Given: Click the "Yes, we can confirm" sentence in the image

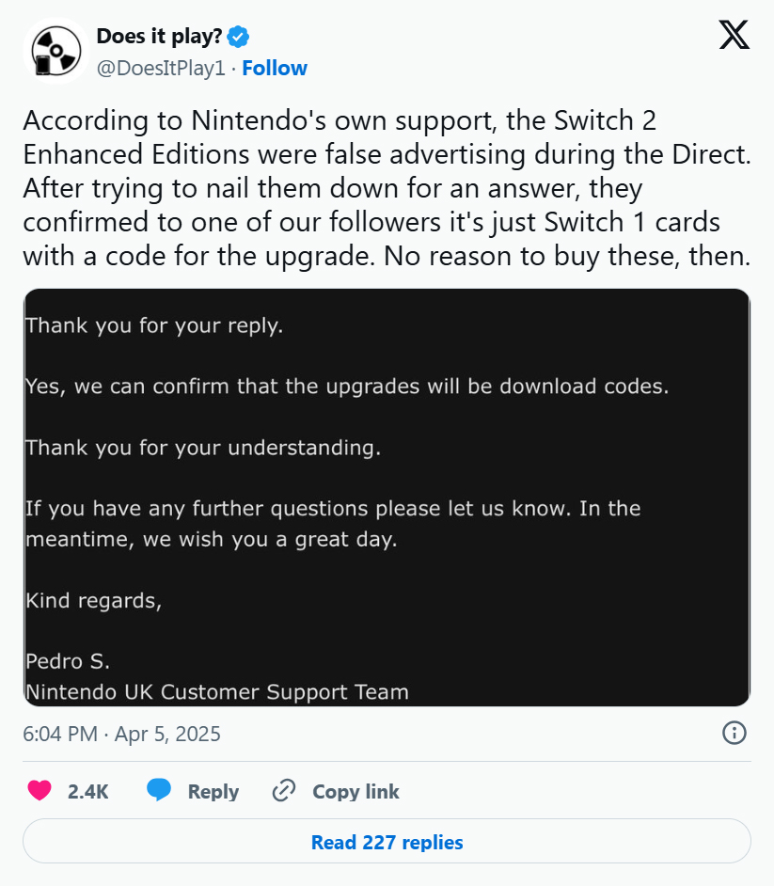Looking at the screenshot, I should point(347,387).
